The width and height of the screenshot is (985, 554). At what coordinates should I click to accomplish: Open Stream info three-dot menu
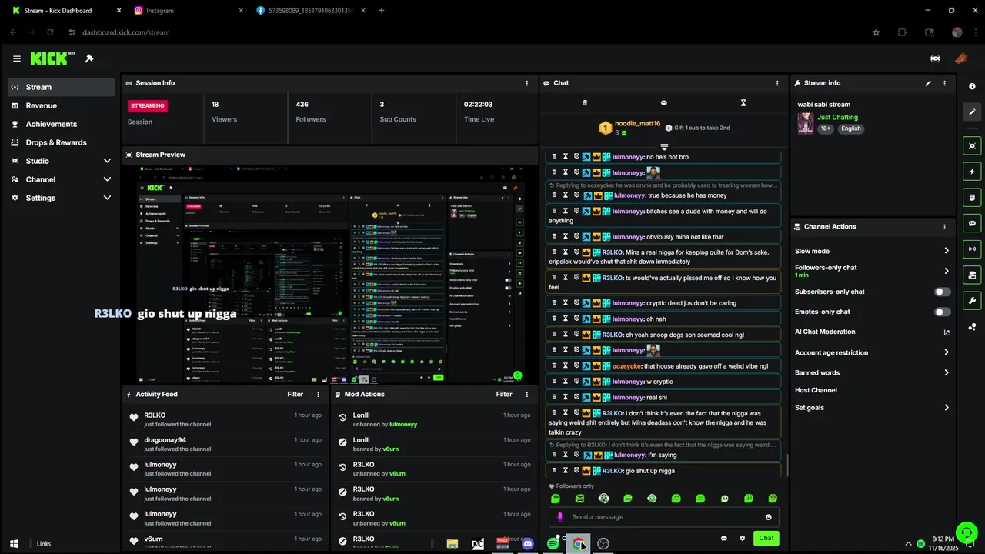pos(944,83)
